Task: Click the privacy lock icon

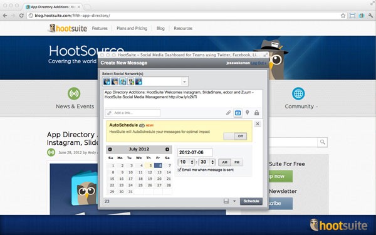Action: click(256, 112)
